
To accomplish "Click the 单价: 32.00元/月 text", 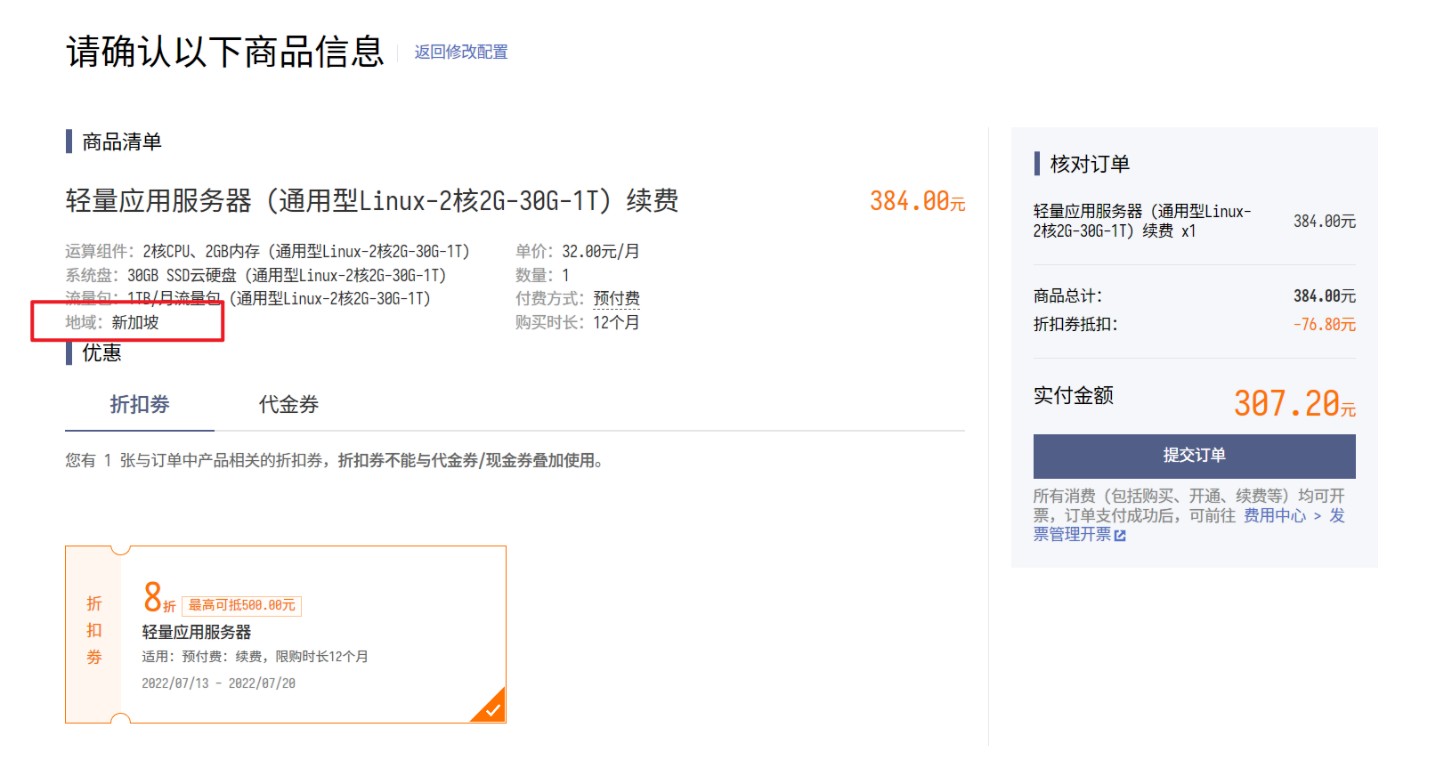I will [577, 252].
